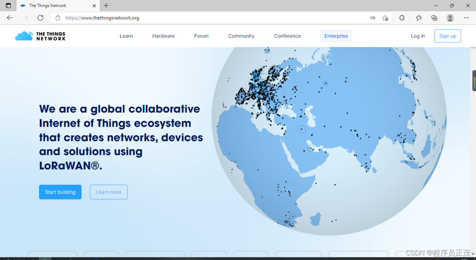Click the Sign up button

(x=447, y=36)
